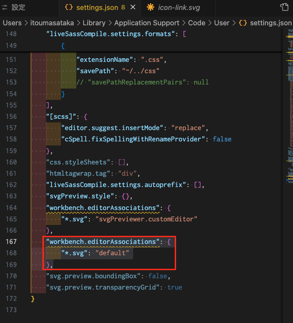Click the "savePath" key

[x=95, y=71]
